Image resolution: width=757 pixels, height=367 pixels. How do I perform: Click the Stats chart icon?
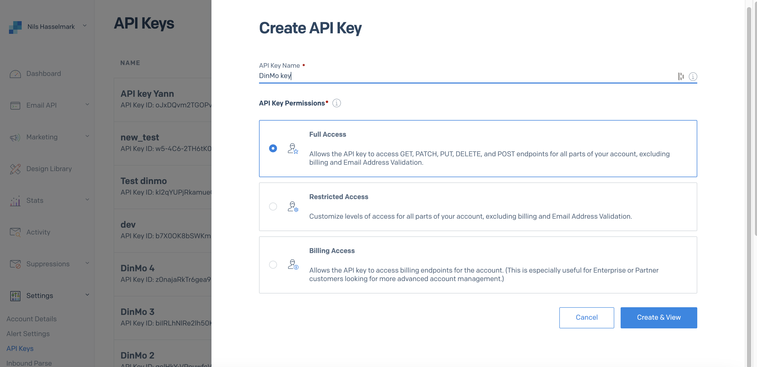pyautogui.click(x=15, y=201)
